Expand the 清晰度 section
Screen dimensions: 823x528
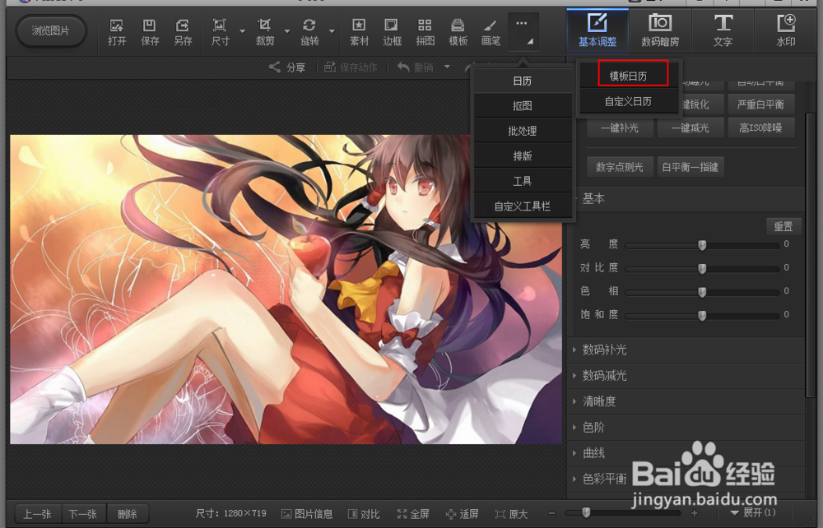pos(686,401)
